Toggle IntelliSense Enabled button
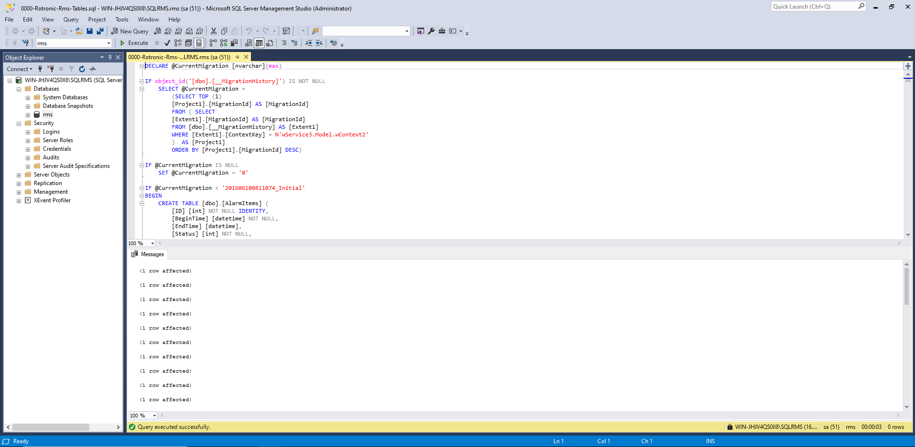Image resolution: width=915 pixels, height=447 pixels. click(x=199, y=43)
